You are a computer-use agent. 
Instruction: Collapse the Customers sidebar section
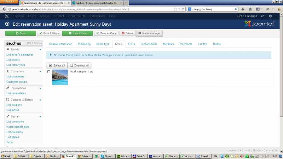click(x=40, y=71)
